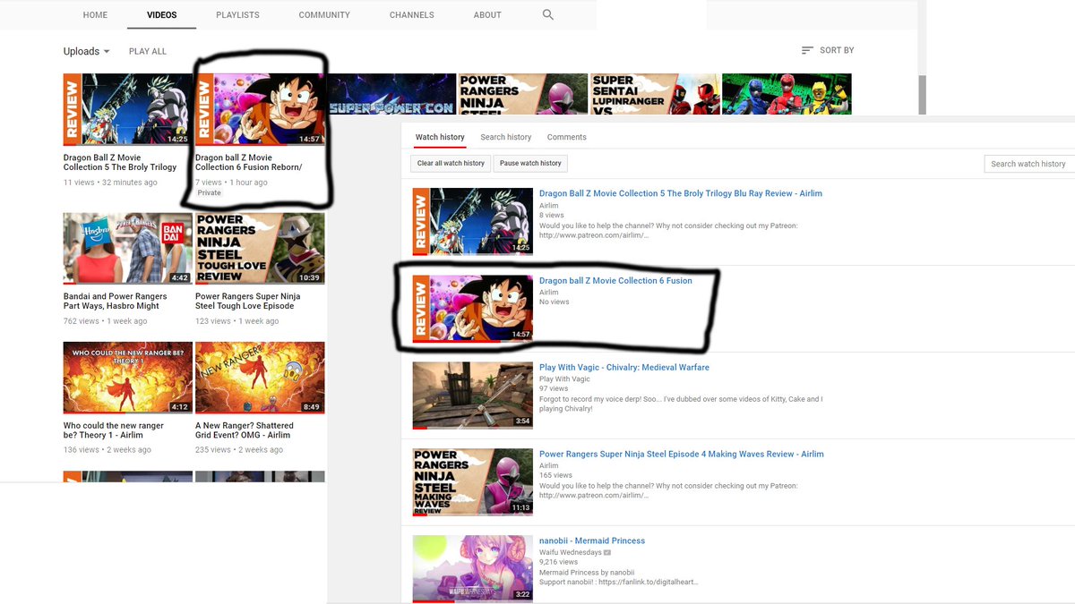
Task: Open the ABOUT channel tab
Action: (x=487, y=15)
